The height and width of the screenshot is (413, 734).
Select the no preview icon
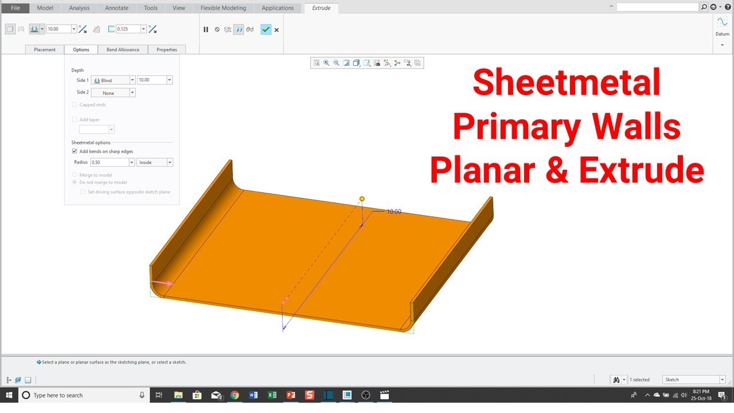(217, 29)
